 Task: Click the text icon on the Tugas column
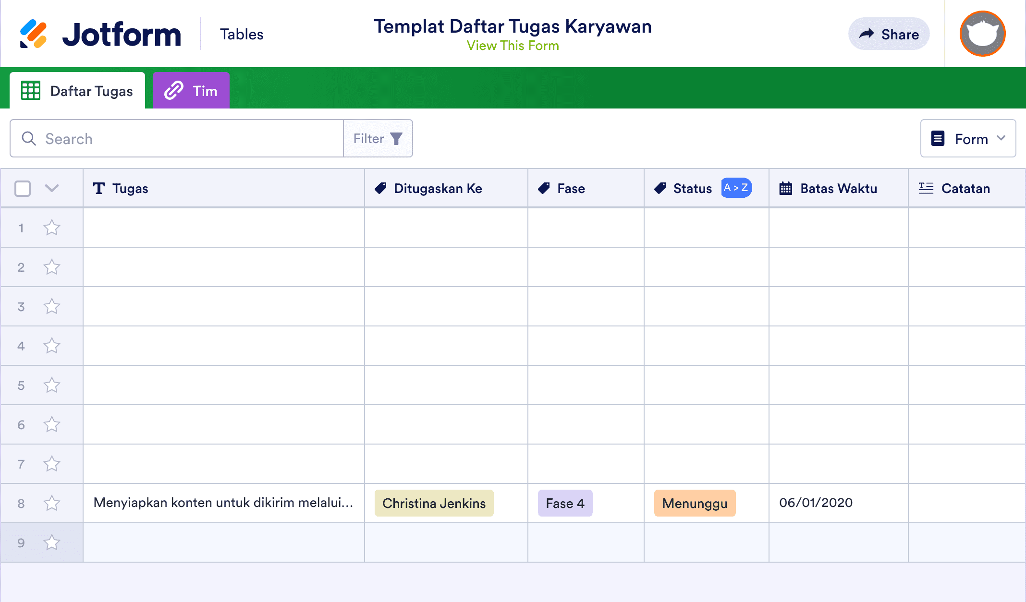pos(99,188)
